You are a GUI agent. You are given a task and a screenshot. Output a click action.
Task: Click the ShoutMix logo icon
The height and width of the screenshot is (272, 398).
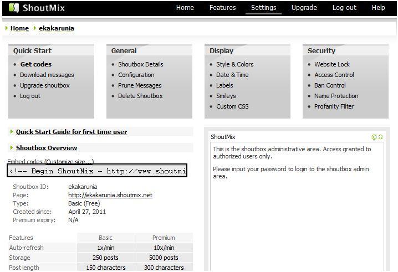[x=14, y=8]
